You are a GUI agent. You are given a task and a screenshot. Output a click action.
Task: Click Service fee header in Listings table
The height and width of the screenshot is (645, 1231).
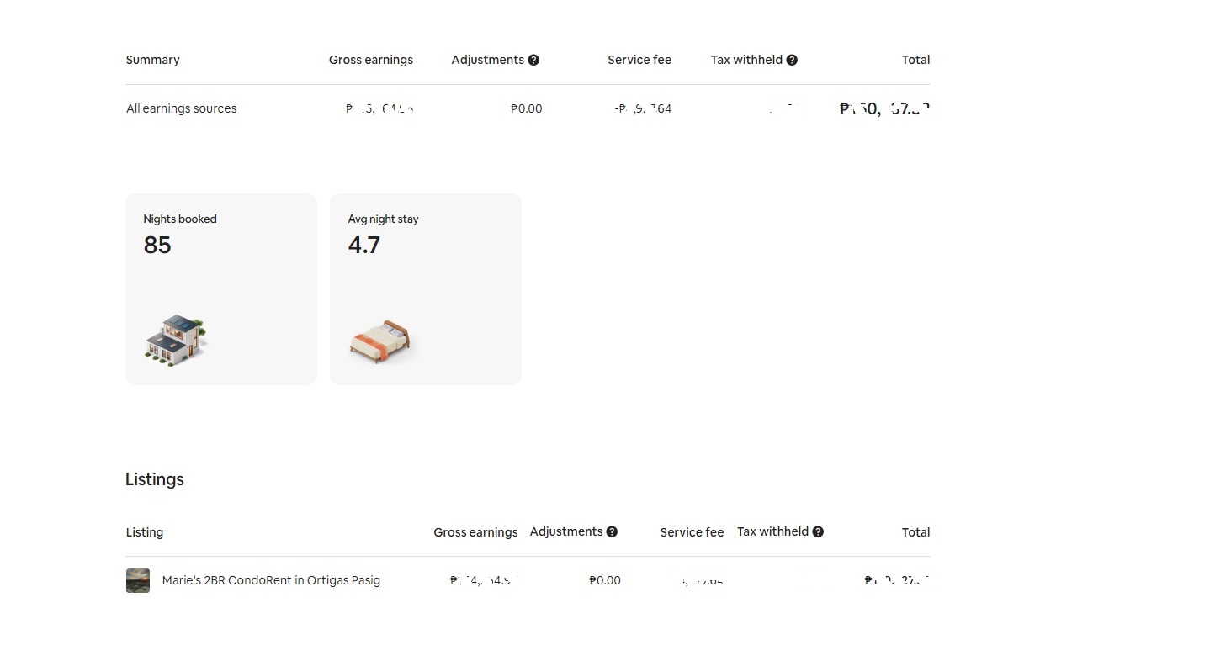click(x=692, y=532)
